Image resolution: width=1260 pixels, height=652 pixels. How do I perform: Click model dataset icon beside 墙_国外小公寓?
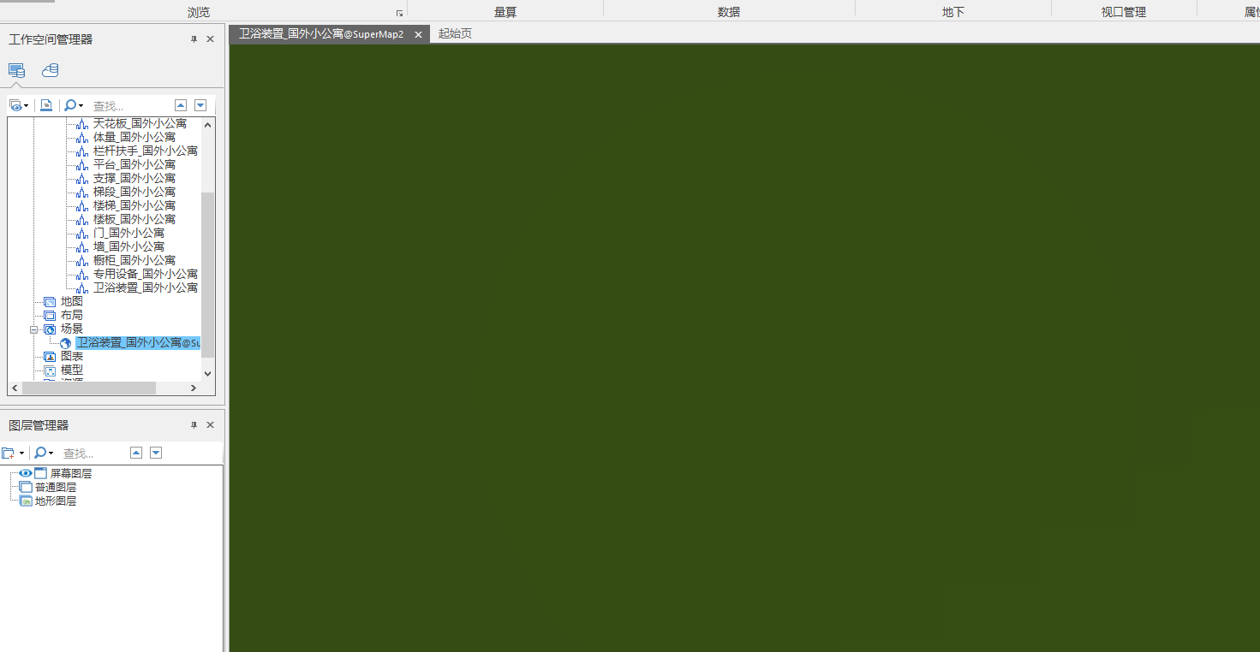coord(82,246)
